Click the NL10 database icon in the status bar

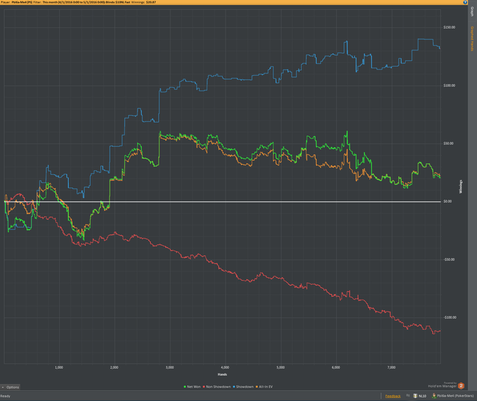pyautogui.click(x=415, y=396)
